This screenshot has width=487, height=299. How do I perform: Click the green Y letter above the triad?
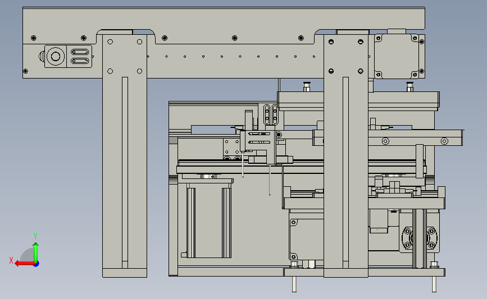[x=35, y=236]
